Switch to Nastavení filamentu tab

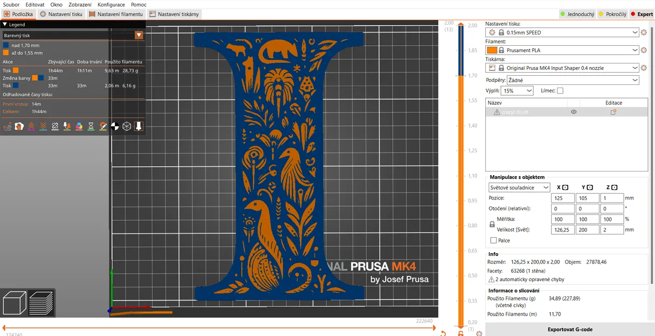[x=116, y=14]
